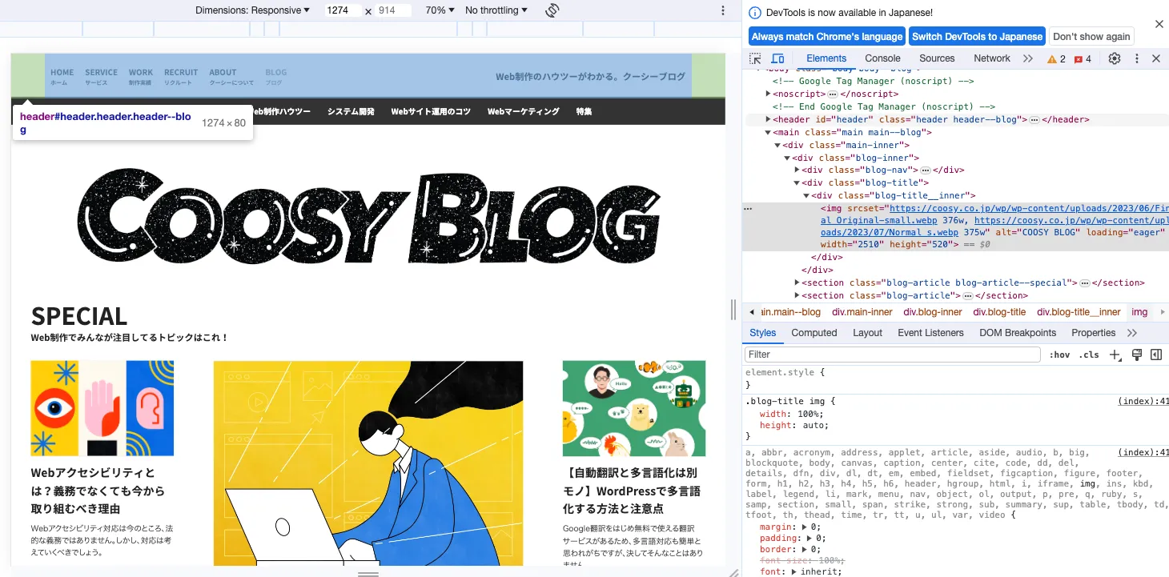Click the info icon in language banner
Image resolution: width=1169 pixels, height=577 pixels.
[x=755, y=13]
